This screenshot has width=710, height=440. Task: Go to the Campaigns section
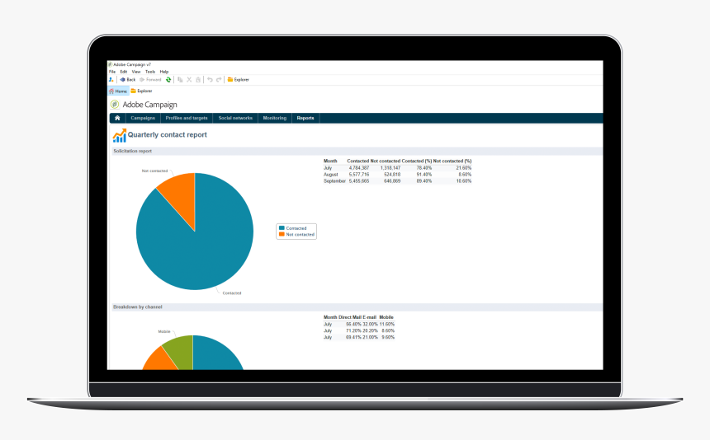click(x=143, y=118)
